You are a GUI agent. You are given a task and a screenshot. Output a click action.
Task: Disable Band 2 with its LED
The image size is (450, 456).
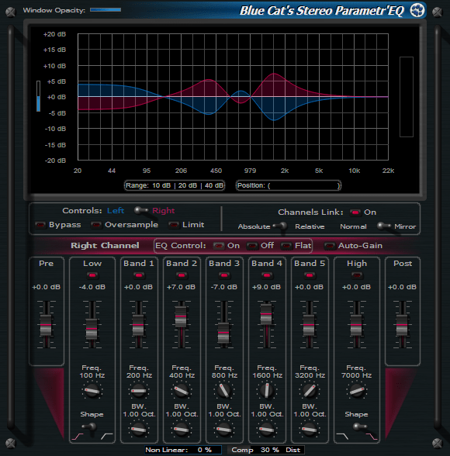tap(182, 275)
